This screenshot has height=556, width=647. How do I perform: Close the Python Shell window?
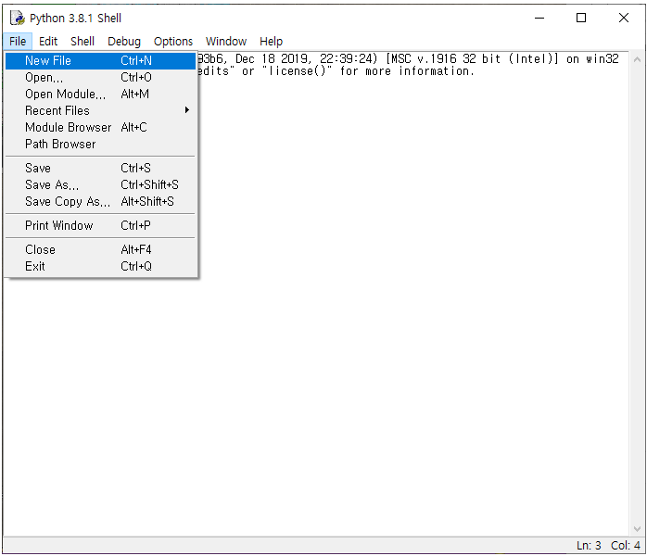pyautogui.click(x=624, y=19)
